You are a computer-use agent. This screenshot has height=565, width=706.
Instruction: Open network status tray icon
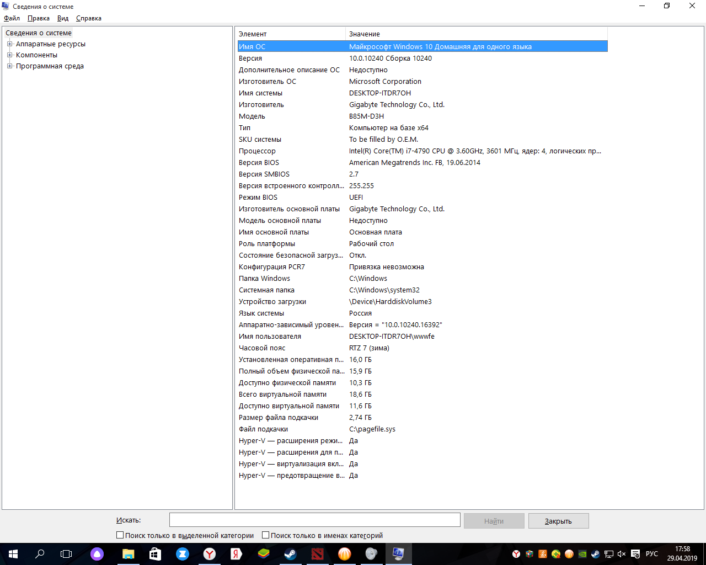609,554
